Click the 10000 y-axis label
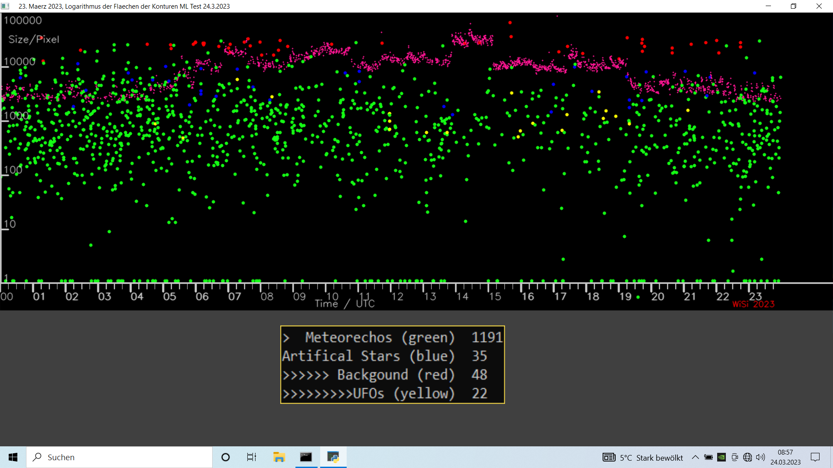 [20, 62]
